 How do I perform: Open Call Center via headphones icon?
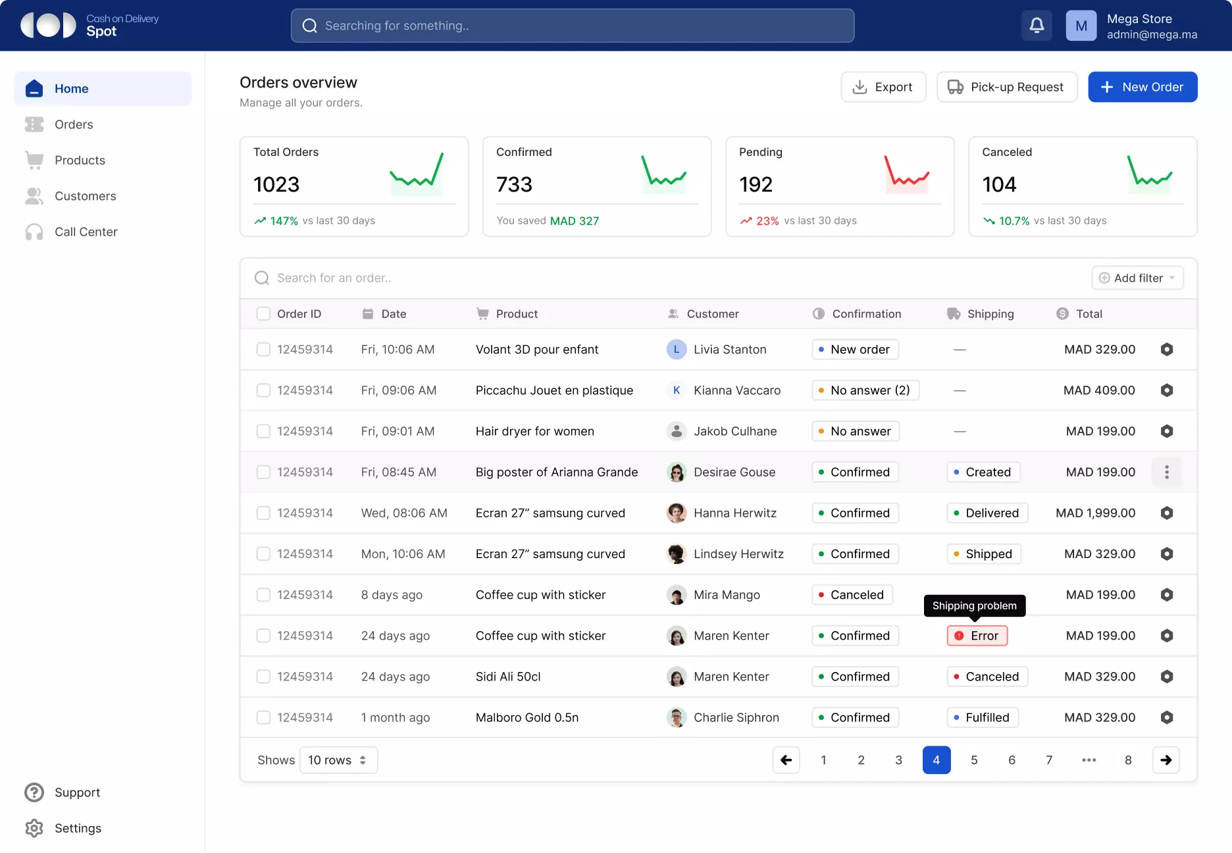tap(34, 232)
